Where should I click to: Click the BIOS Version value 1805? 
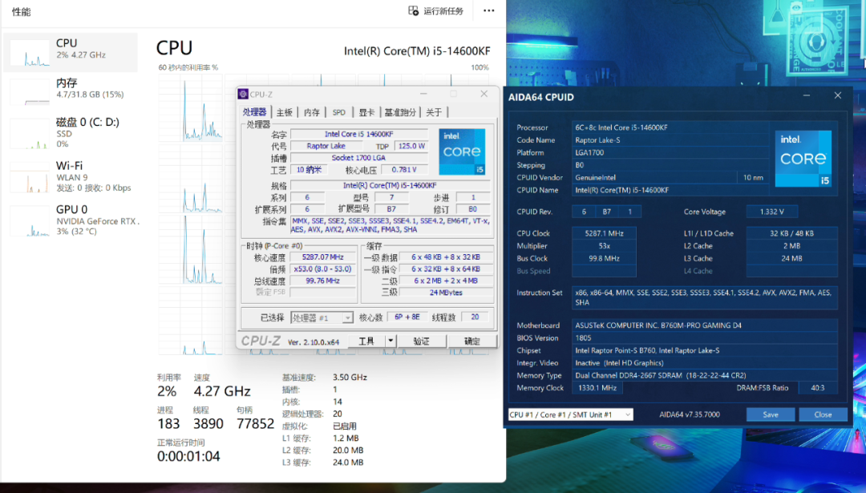[x=705, y=337]
